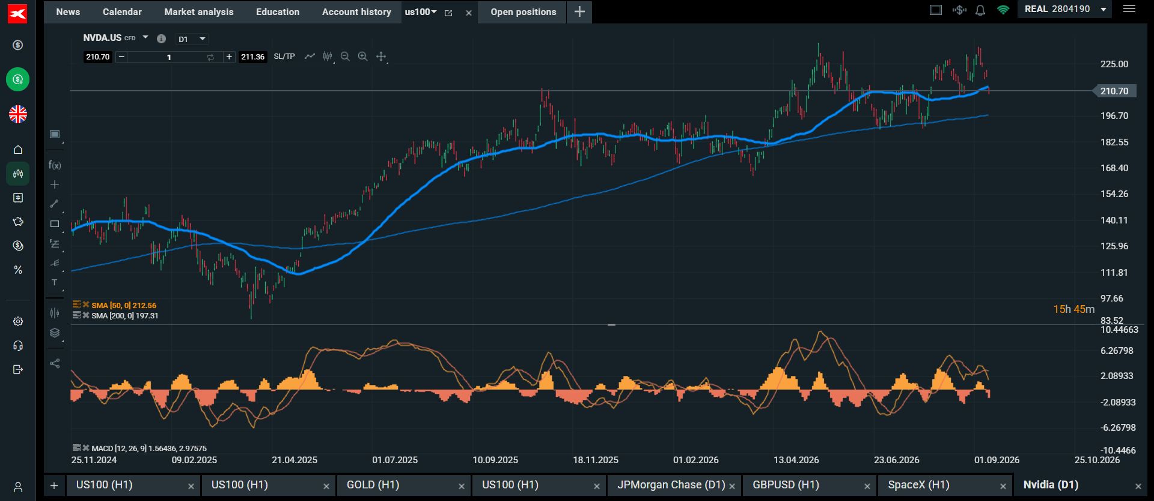Open the percent sidebar icon
This screenshot has height=501, width=1154.
(18, 270)
